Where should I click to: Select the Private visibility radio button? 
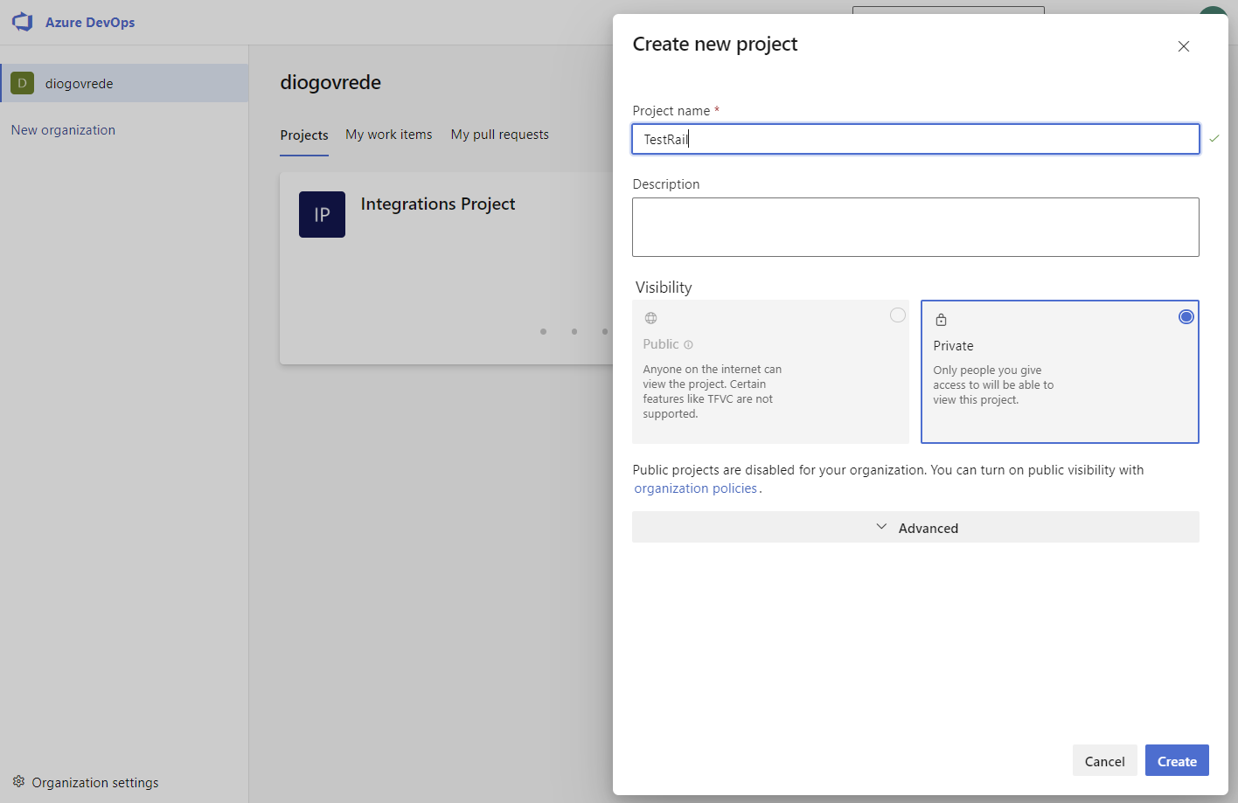1186,316
